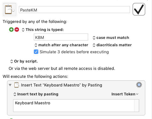Image resolution: width=152 pixels, height=119 pixels.
Task: Click the Insert Text action clipboard icon
Action: click(x=17, y=85)
